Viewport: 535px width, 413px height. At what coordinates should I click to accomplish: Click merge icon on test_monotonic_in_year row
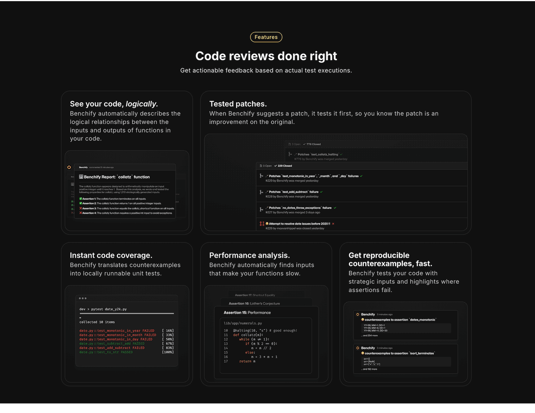261,176
